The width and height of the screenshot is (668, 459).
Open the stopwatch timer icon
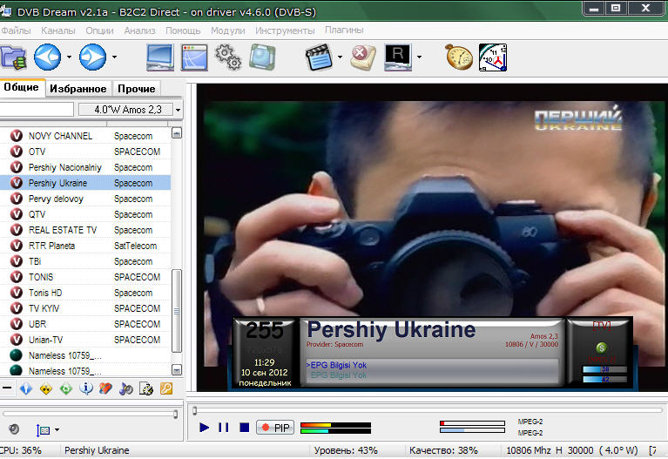coord(459,57)
